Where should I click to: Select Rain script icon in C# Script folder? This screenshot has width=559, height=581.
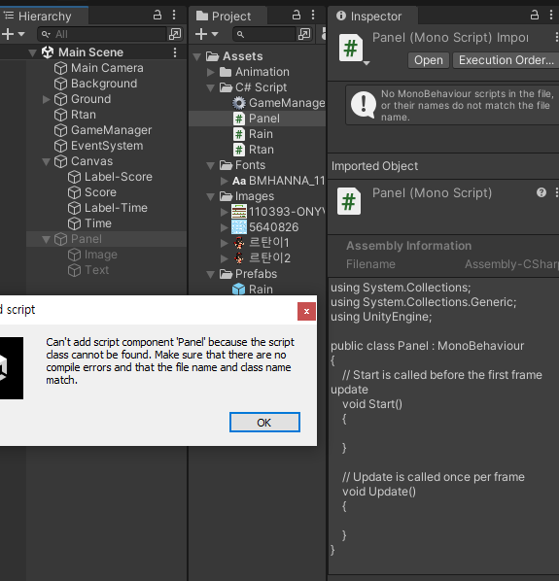pyautogui.click(x=239, y=134)
